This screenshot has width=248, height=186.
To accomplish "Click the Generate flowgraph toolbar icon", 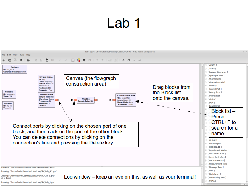I will click(73, 60).
